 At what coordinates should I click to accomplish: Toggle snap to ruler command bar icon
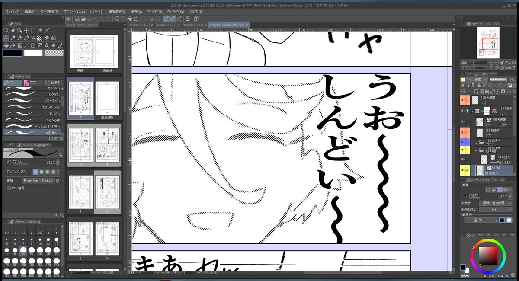[x=166, y=19]
